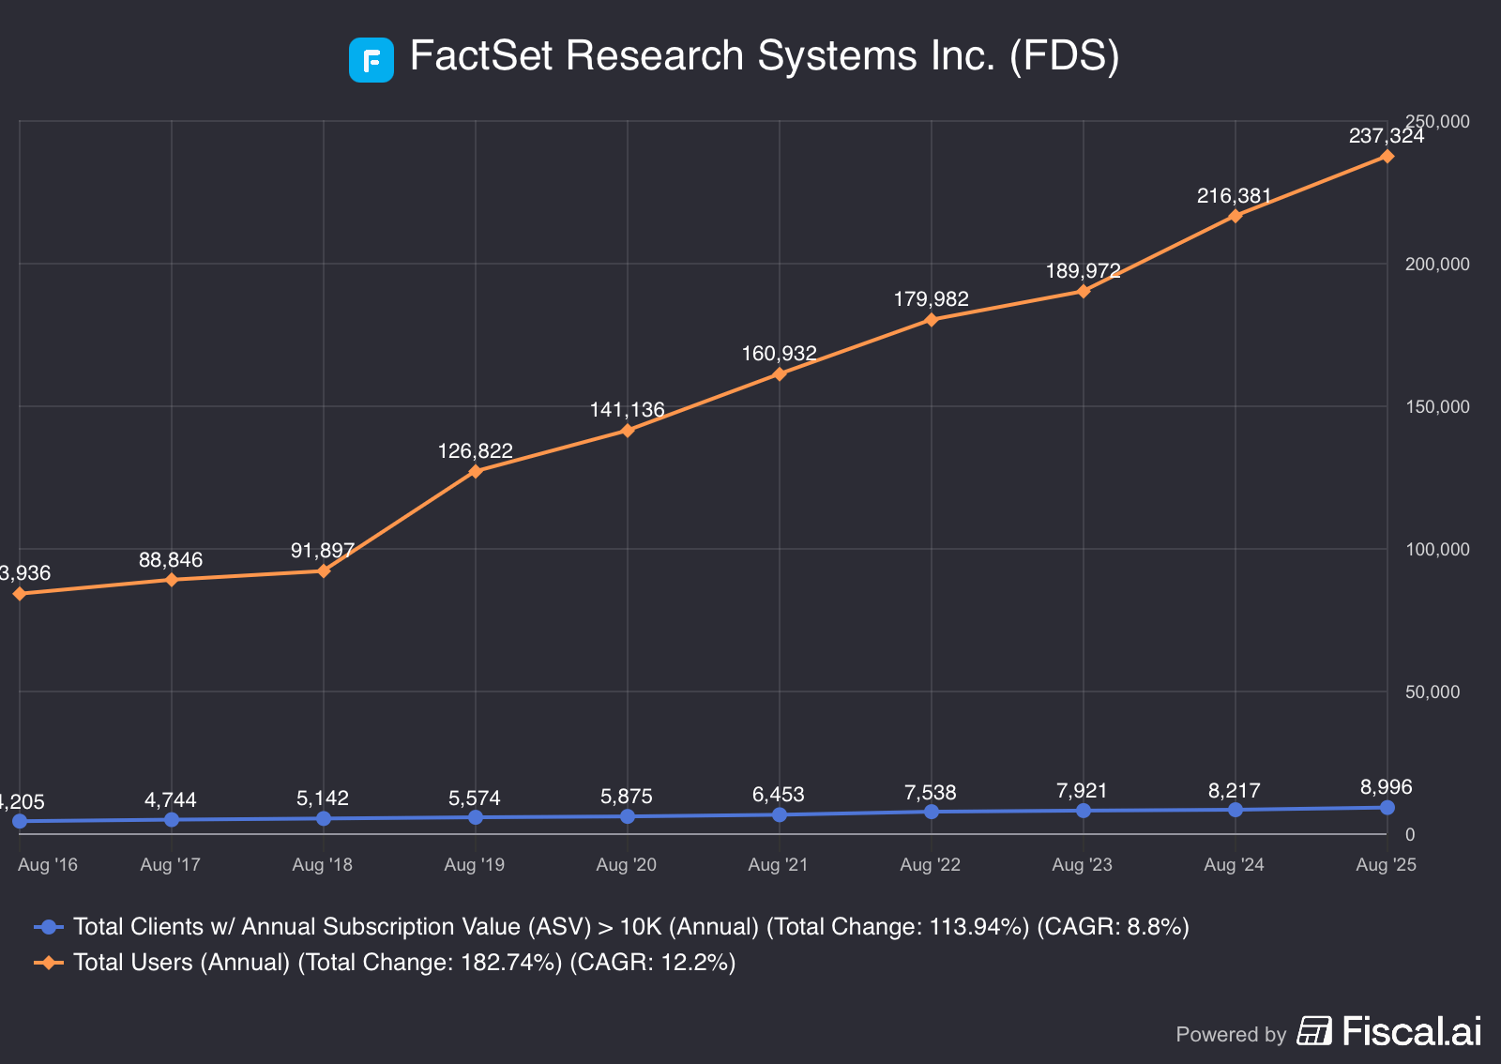This screenshot has height=1064, width=1501.
Task: Click the FactSet logo icon beside the title
Action: (x=371, y=57)
